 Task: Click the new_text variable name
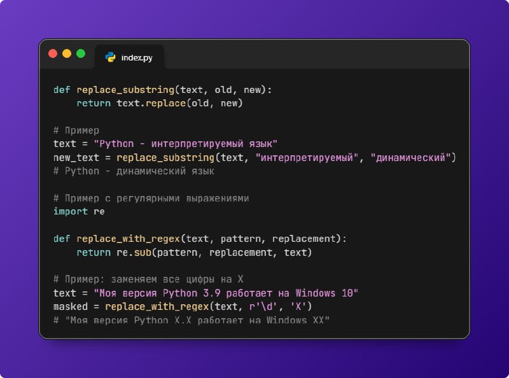click(x=76, y=158)
